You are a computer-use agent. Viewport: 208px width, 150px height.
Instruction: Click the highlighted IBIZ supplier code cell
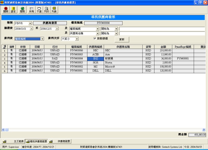pos(95,59)
